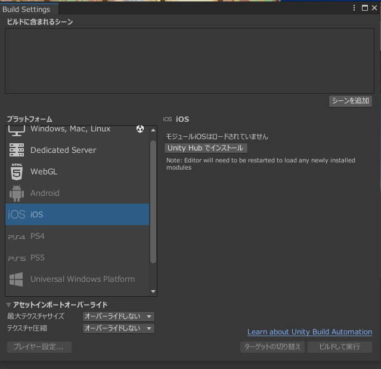Click the platform list scroll-down arrow
The width and height of the screenshot is (381, 369).
coord(153,291)
